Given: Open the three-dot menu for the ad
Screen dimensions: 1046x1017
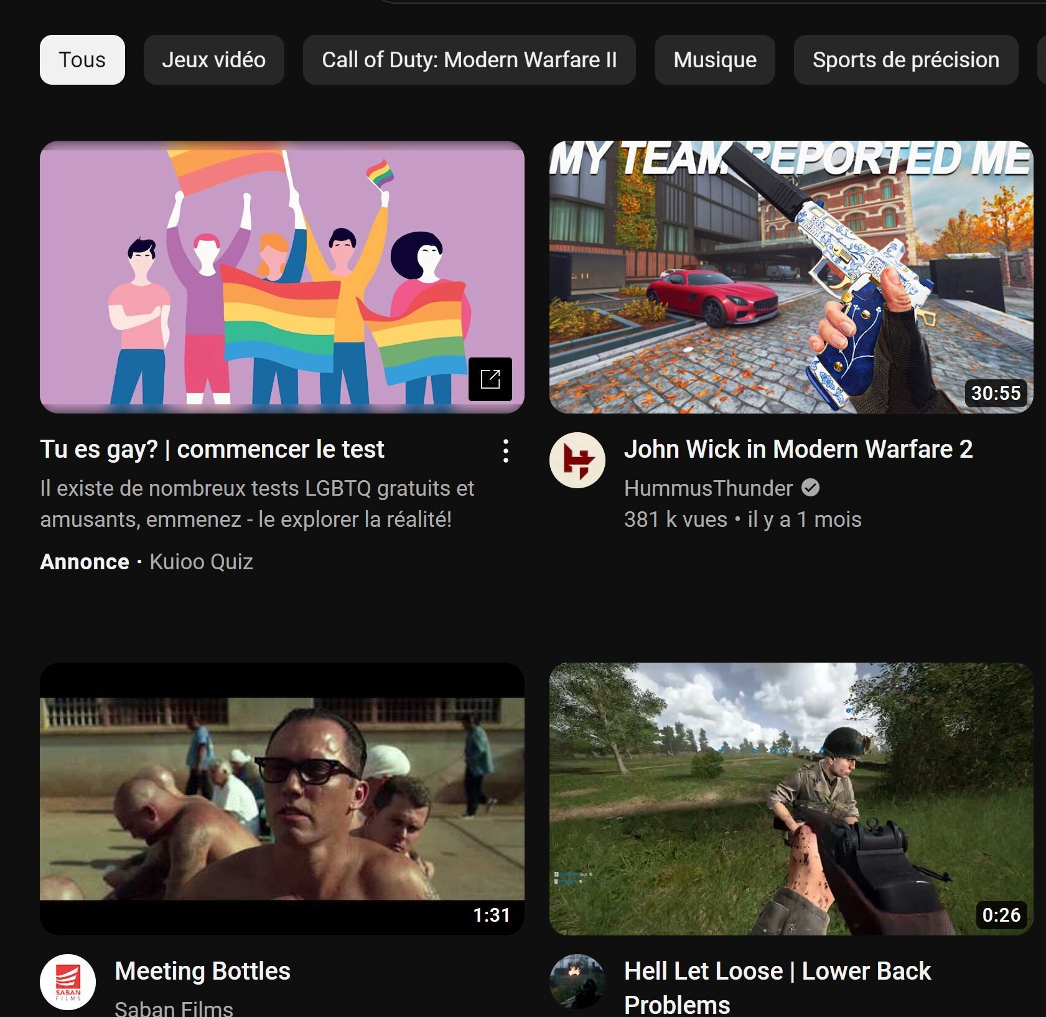Looking at the screenshot, I should click(506, 451).
